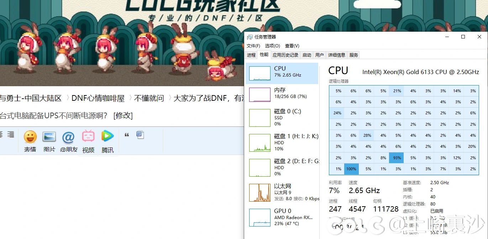Click the large 7% utilization value
This screenshot has width=488, height=239.
tap(334, 191)
